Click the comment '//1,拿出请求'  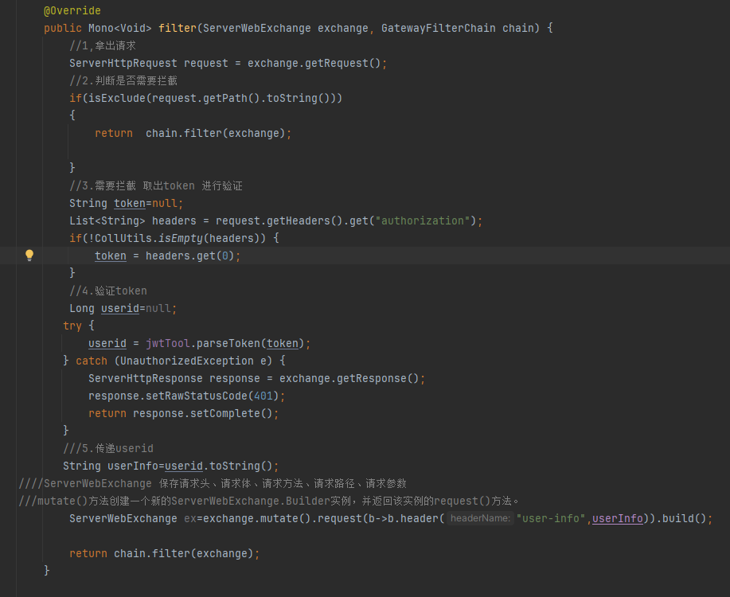click(103, 45)
